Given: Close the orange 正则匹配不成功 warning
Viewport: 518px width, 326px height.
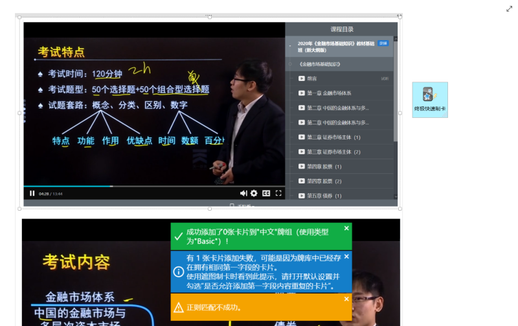Looking at the screenshot, I should pos(346,299).
